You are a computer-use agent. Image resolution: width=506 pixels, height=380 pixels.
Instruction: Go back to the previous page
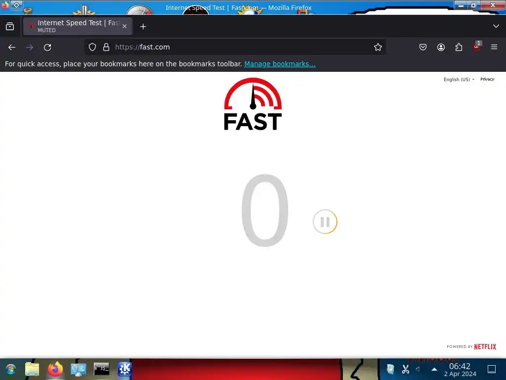(12, 47)
